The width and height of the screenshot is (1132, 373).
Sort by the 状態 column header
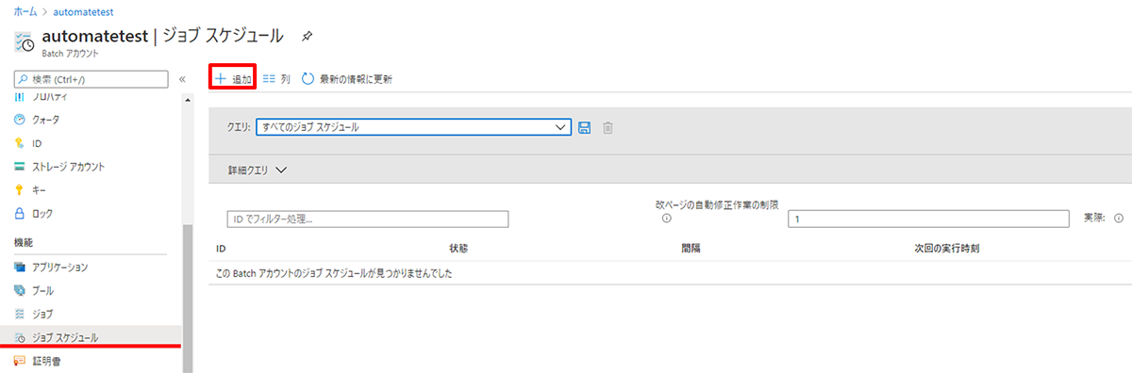pyautogui.click(x=459, y=249)
